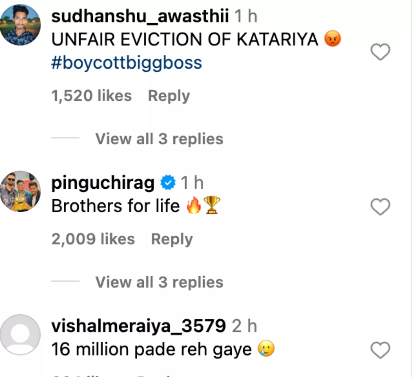
Task: Reply to pinguchirag's comment
Action: point(172,239)
